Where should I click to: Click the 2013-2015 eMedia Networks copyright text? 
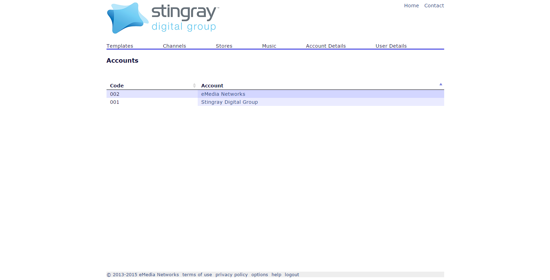click(143, 275)
